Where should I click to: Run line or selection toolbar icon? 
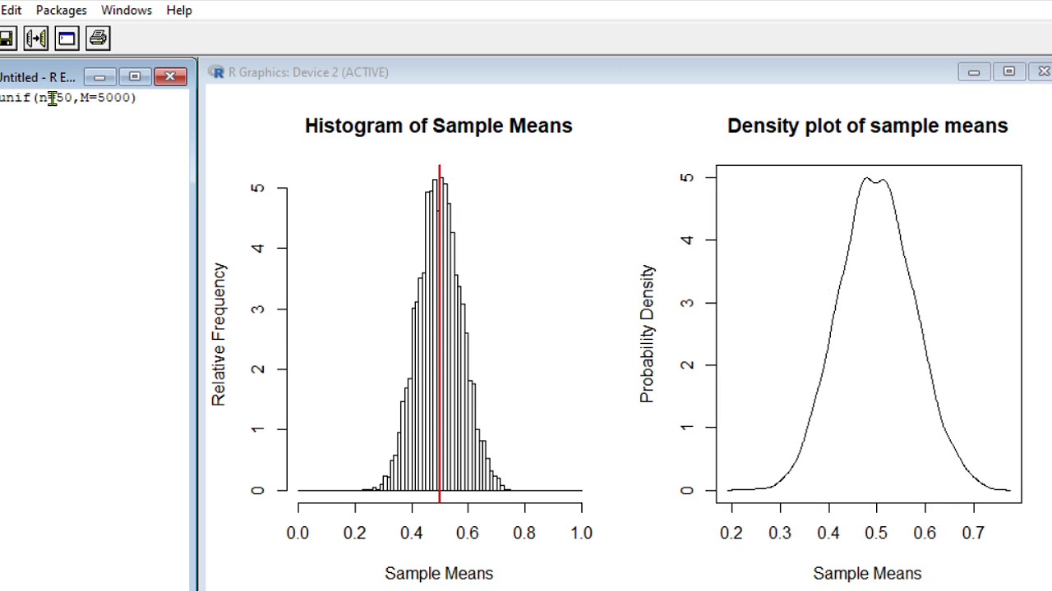click(36, 38)
